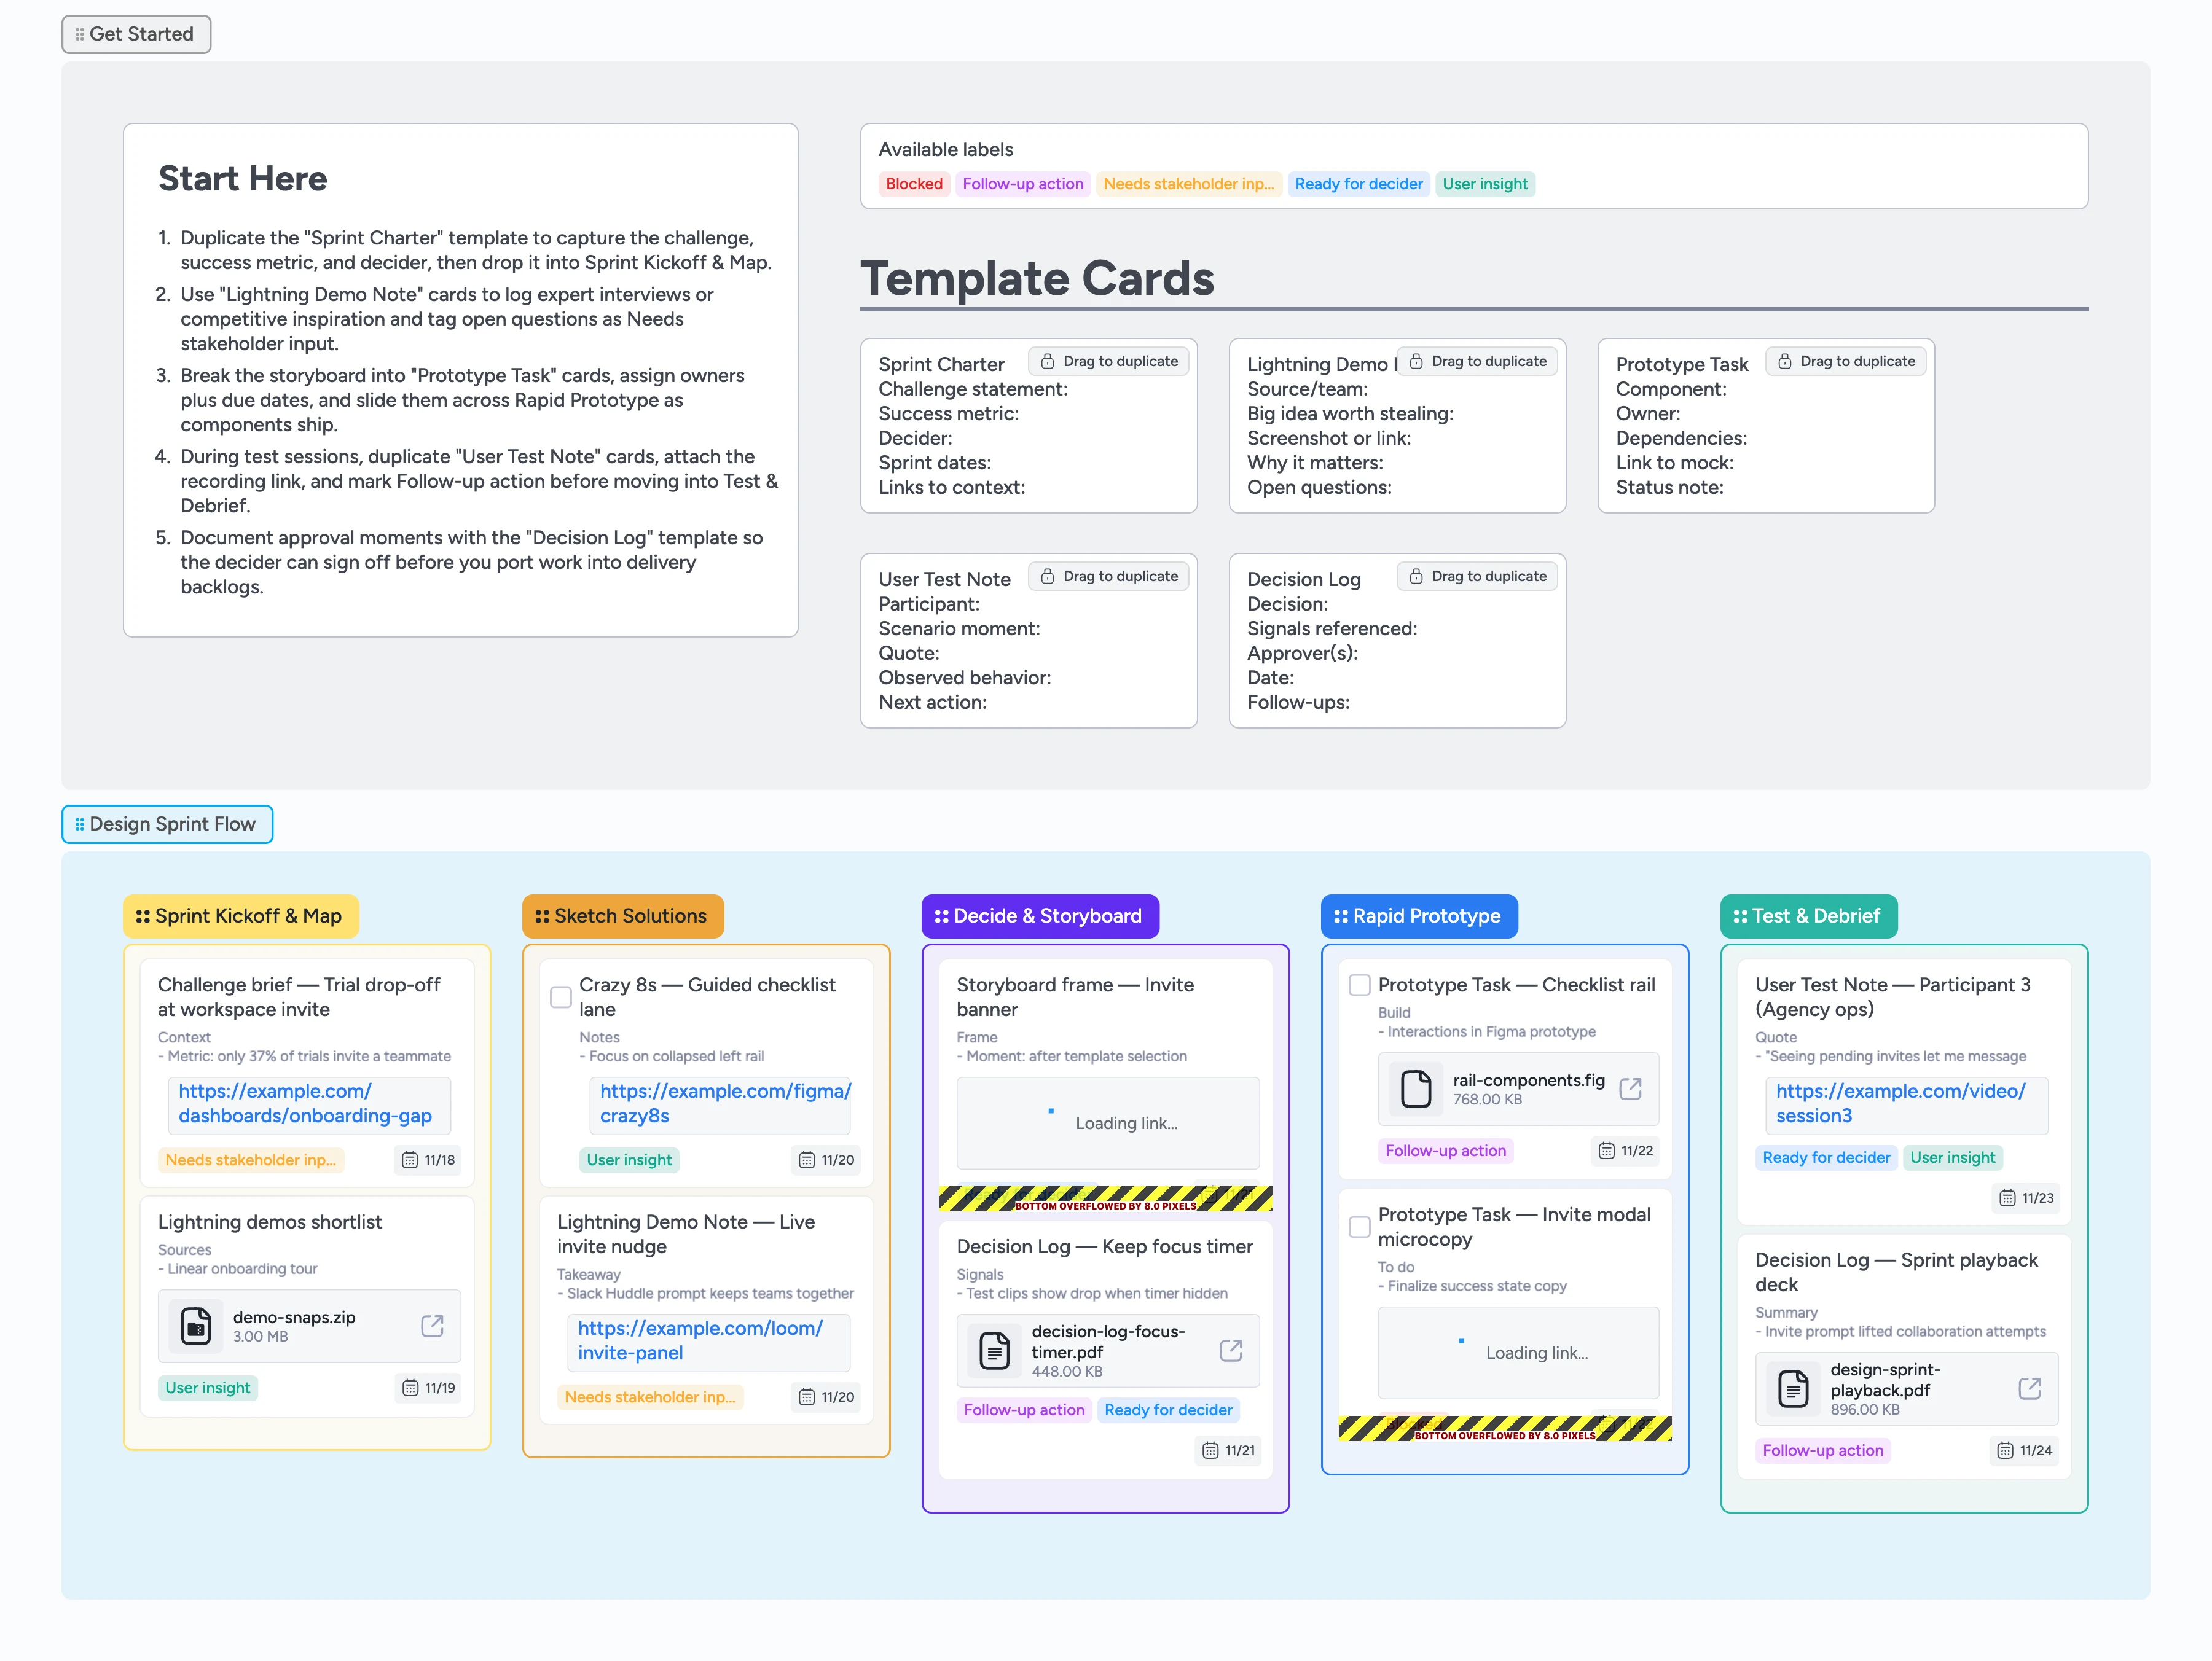Click the external link icon on rail-components.fig
Viewport: 2212px width, 1661px height.
[x=1631, y=1089]
